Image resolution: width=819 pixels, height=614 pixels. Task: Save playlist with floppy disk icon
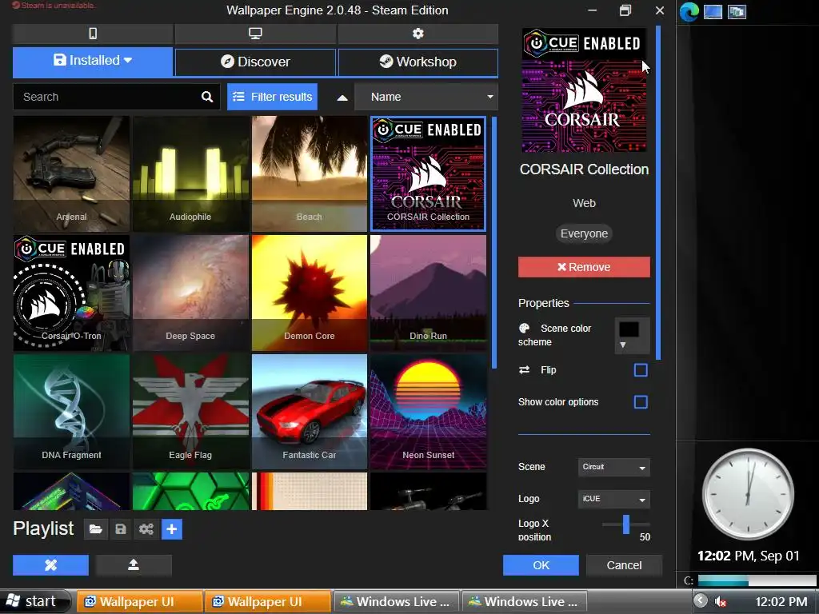121,529
